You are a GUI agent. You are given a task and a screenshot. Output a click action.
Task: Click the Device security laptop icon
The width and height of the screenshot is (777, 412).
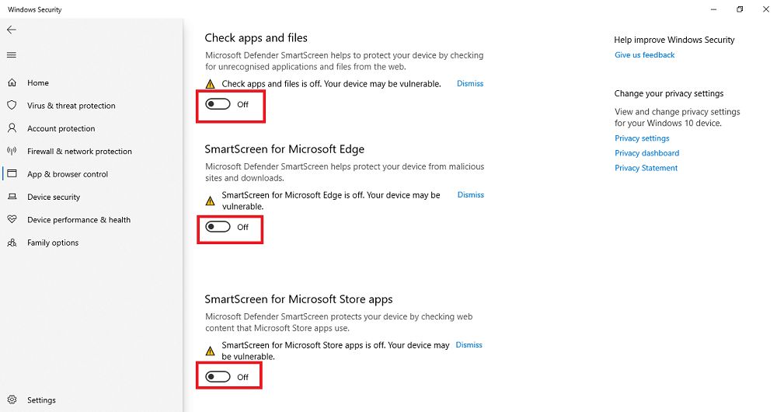point(12,197)
